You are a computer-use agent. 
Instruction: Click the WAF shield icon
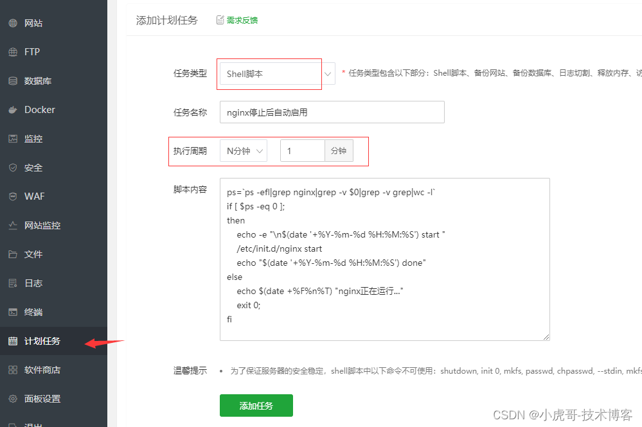click(13, 196)
